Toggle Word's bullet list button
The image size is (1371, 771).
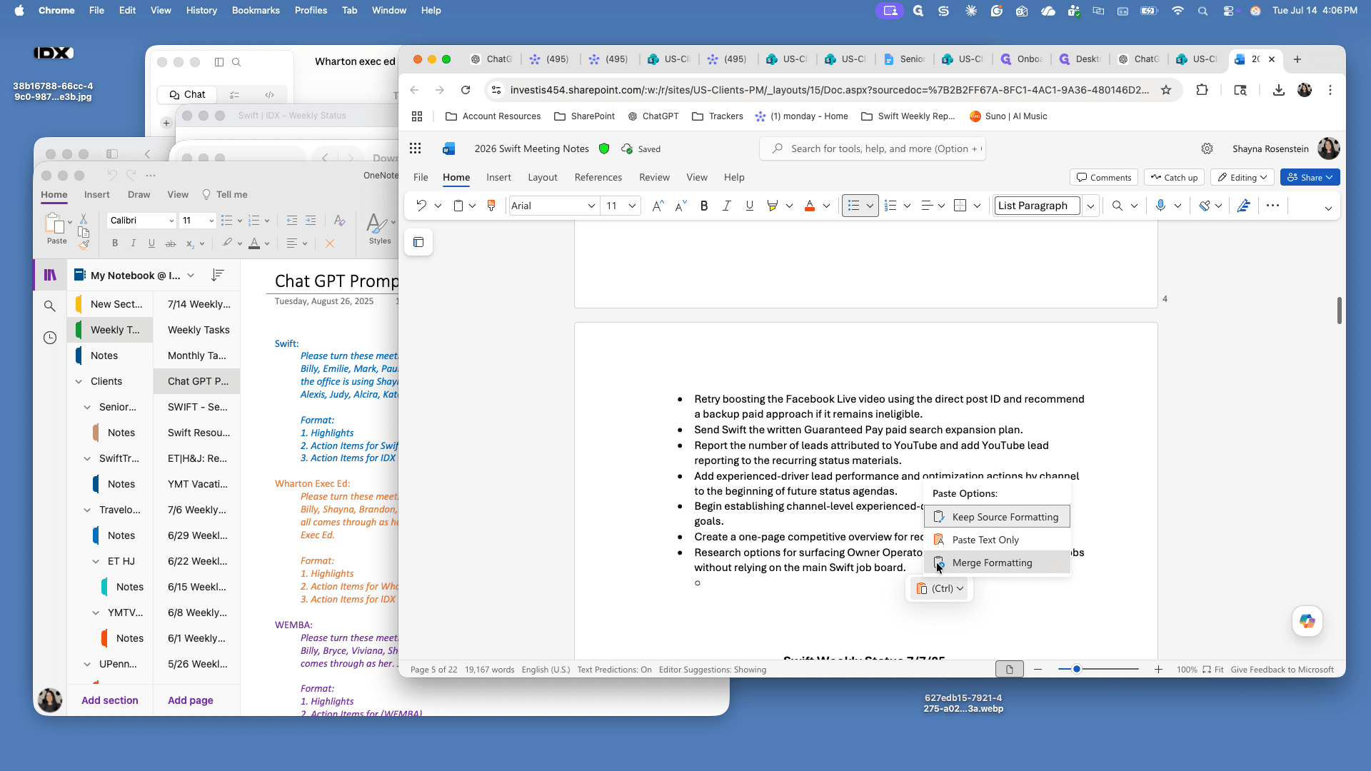pos(853,206)
